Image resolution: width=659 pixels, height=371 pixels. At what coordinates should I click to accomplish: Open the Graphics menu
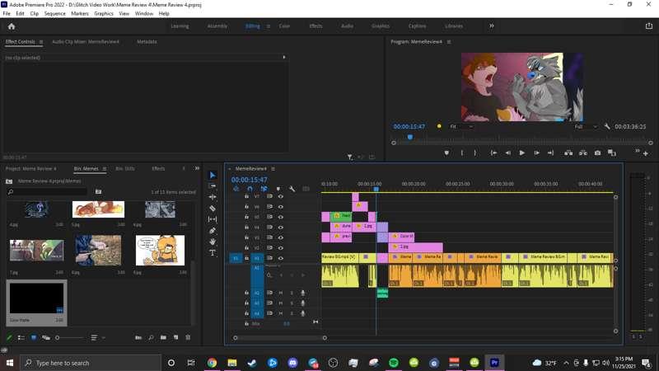(x=104, y=13)
